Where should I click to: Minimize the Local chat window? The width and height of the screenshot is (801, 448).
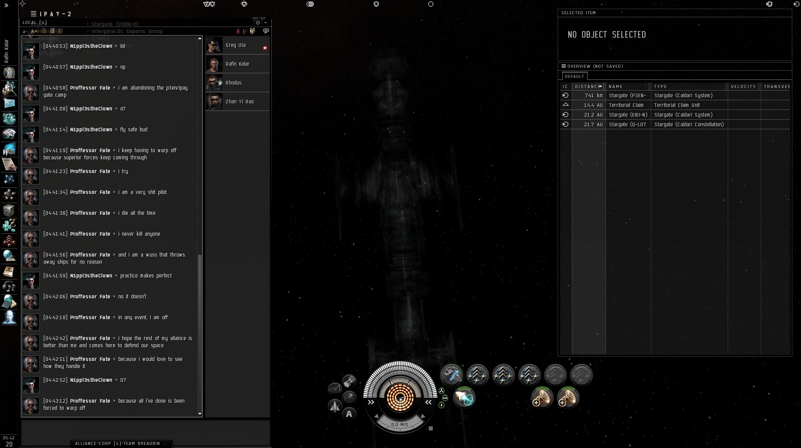[265, 23]
